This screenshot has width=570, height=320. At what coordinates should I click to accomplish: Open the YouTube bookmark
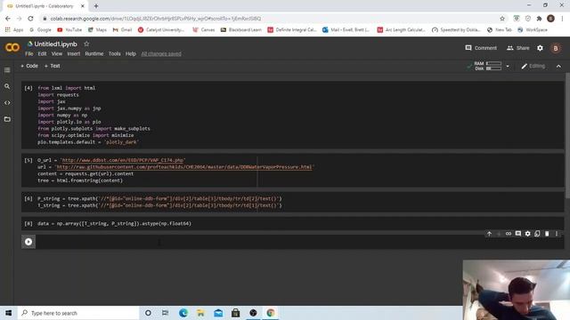coord(69,29)
